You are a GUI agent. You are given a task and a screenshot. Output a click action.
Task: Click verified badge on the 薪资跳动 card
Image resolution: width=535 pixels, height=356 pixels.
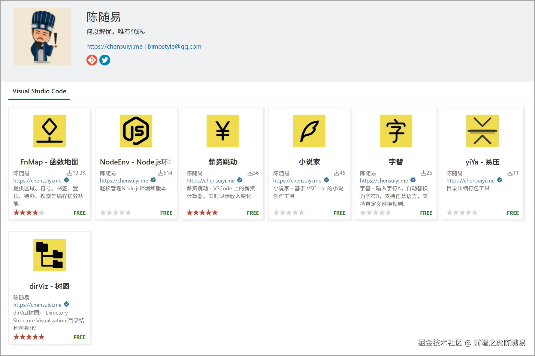(240, 180)
